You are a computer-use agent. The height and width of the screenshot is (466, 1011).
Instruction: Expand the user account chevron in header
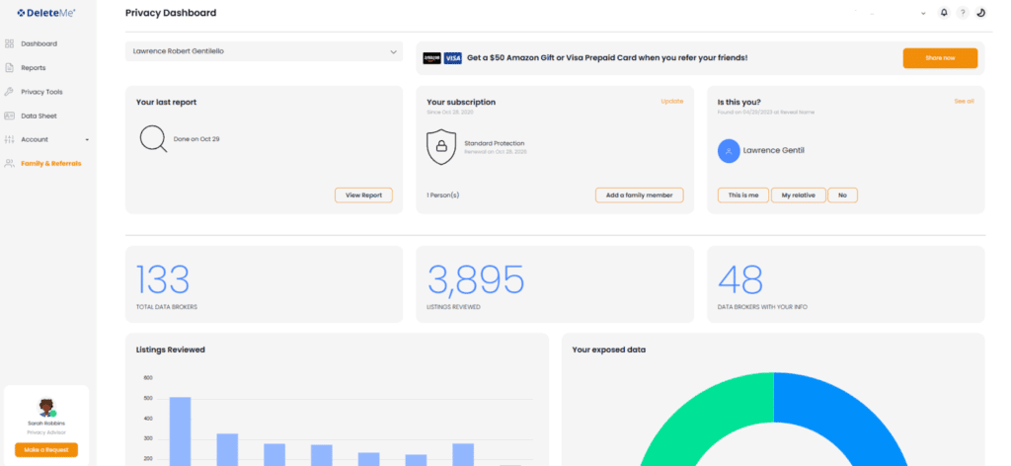pyautogui.click(x=923, y=13)
